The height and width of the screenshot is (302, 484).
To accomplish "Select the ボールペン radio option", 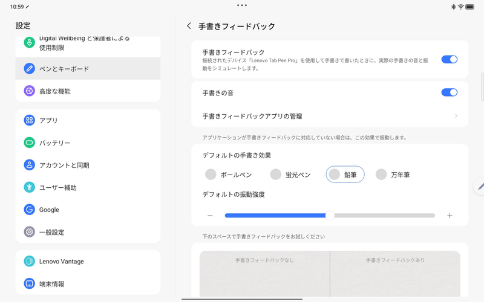I will pos(211,175).
